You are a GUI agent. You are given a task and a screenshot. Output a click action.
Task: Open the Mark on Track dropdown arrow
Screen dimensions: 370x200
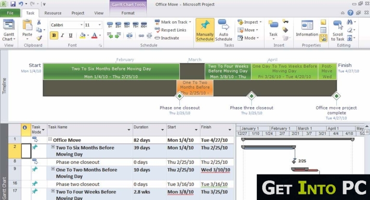pos(190,22)
